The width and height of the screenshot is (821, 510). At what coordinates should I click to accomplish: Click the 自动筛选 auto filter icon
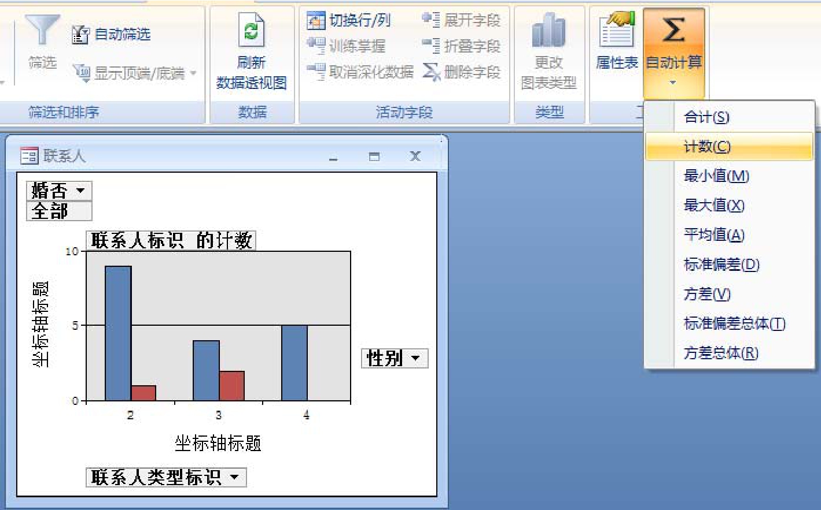80,35
